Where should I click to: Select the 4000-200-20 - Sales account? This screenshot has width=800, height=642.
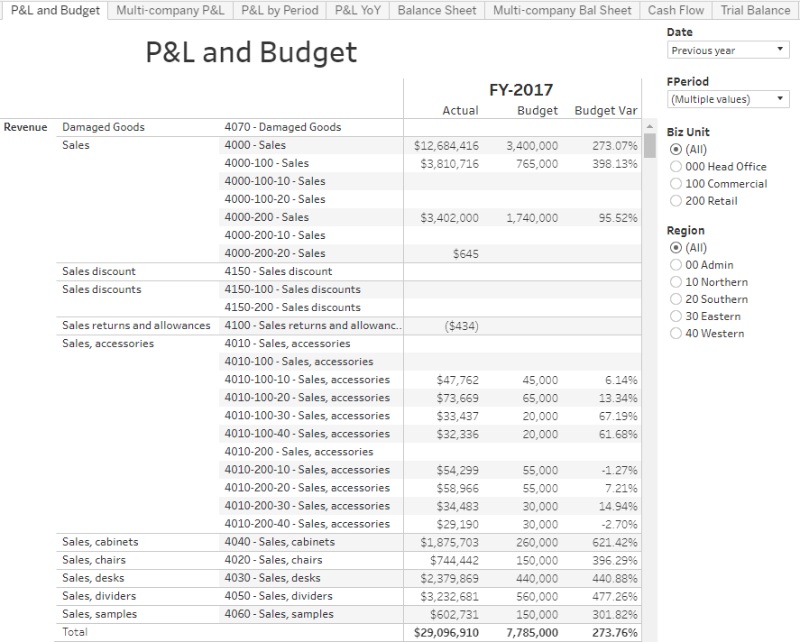pyautogui.click(x=275, y=253)
